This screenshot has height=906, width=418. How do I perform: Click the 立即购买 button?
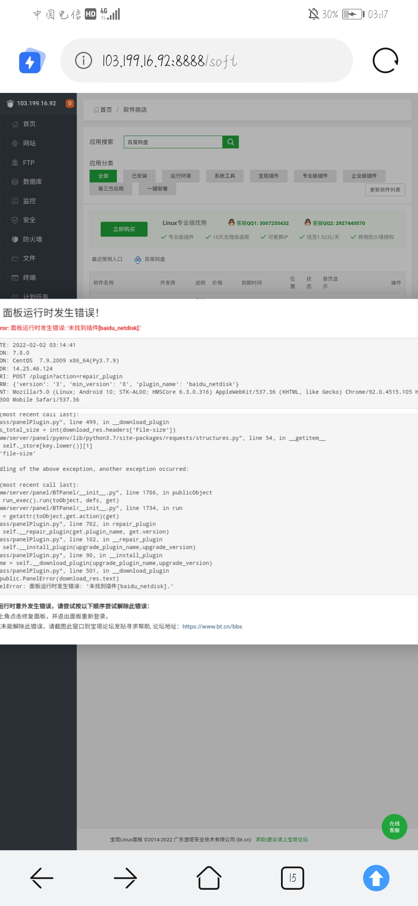[x=124, y=229]
